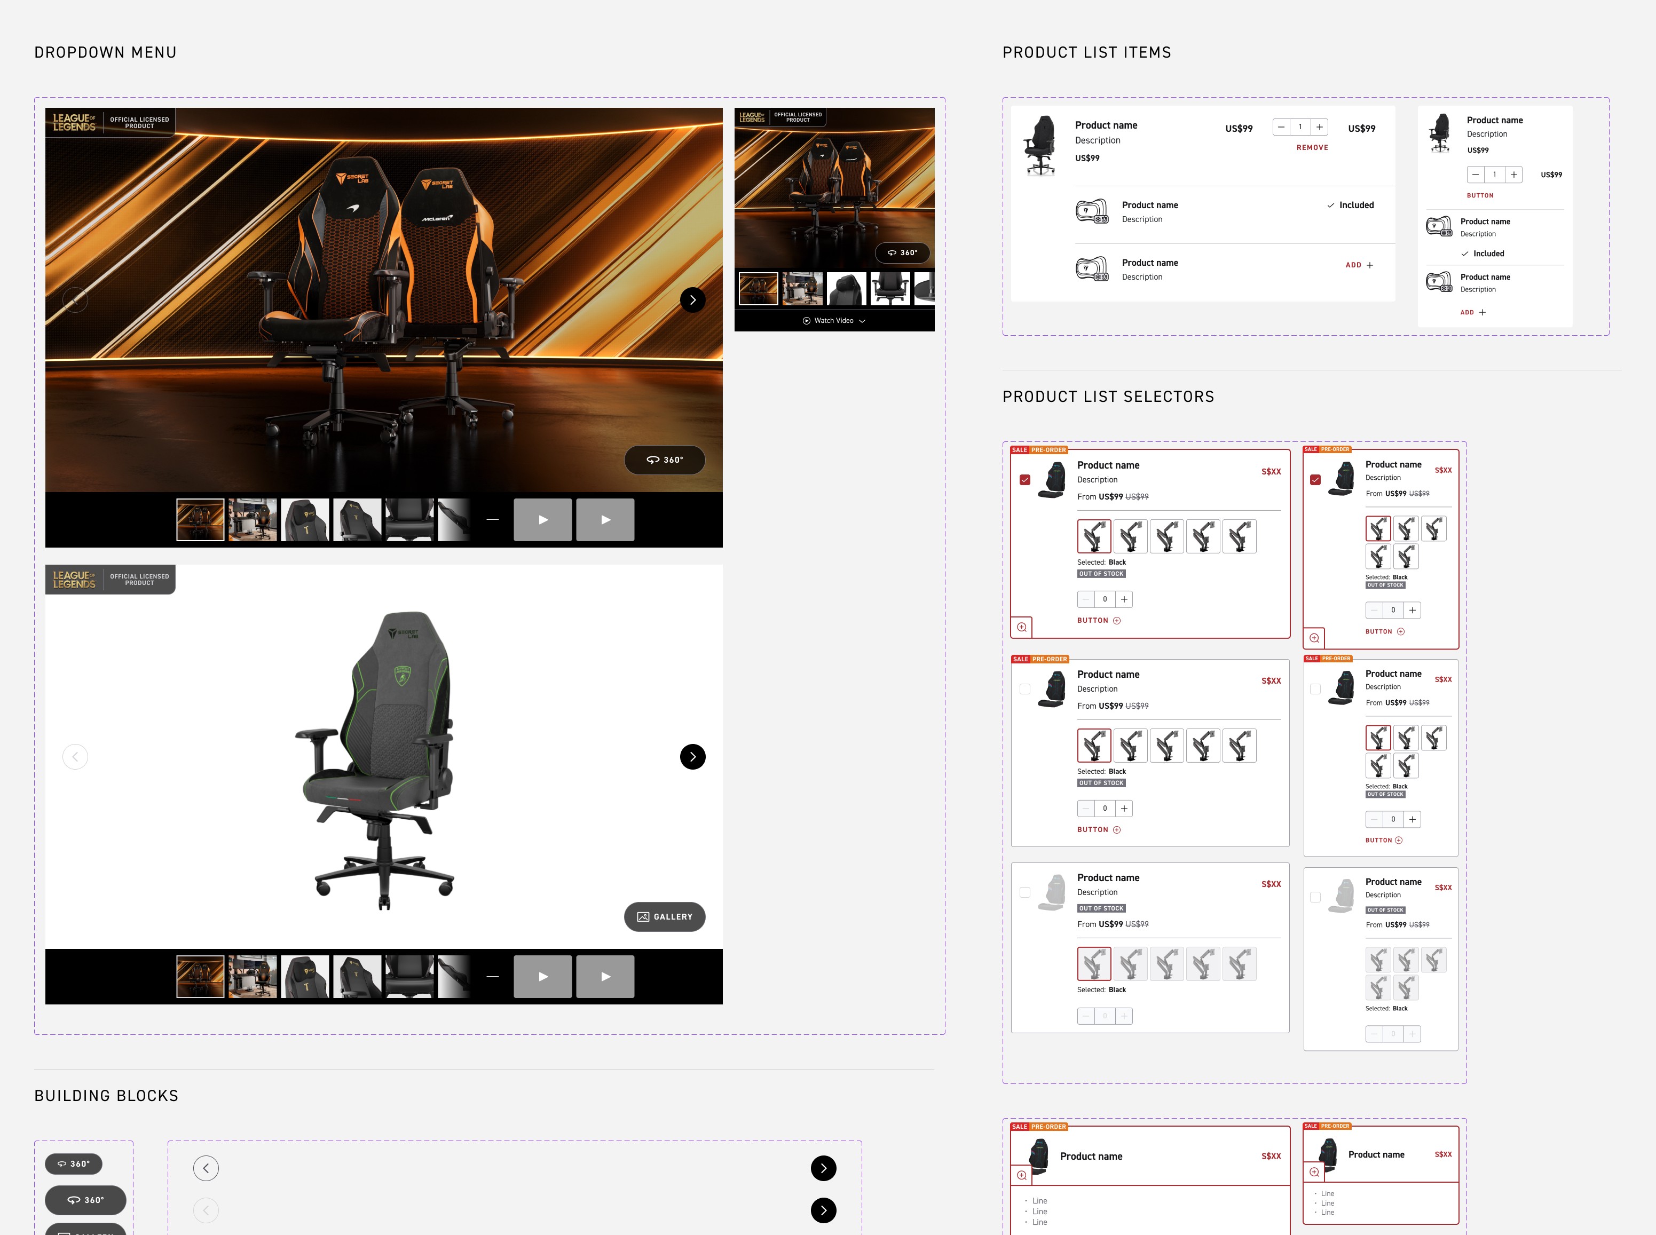Click the REMOVE link

point(1312,148)
